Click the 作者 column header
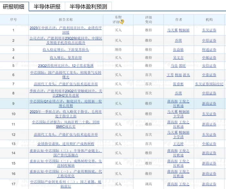Image resolution: width=226 pixels, height=189 pixels. pos(179,20)
